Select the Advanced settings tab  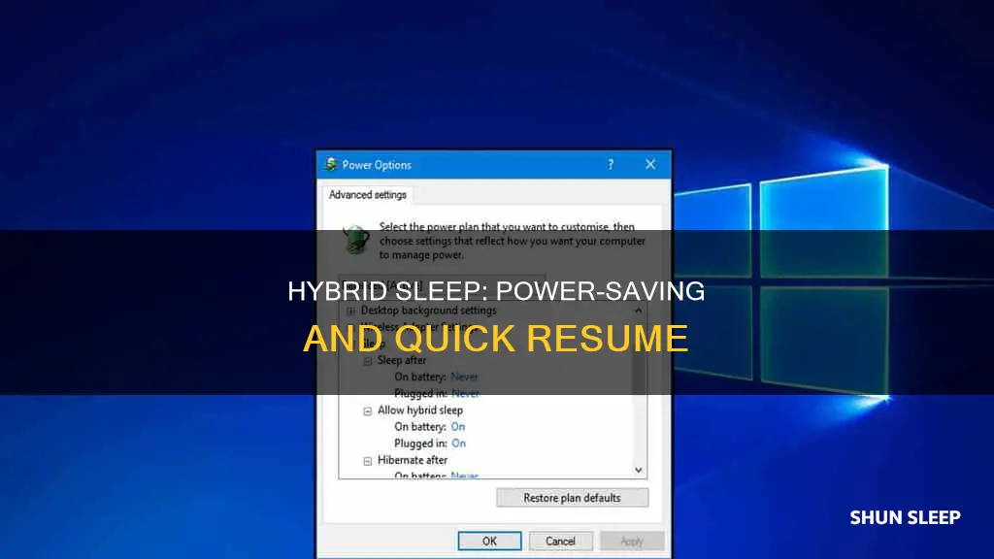tap(368, 195)
